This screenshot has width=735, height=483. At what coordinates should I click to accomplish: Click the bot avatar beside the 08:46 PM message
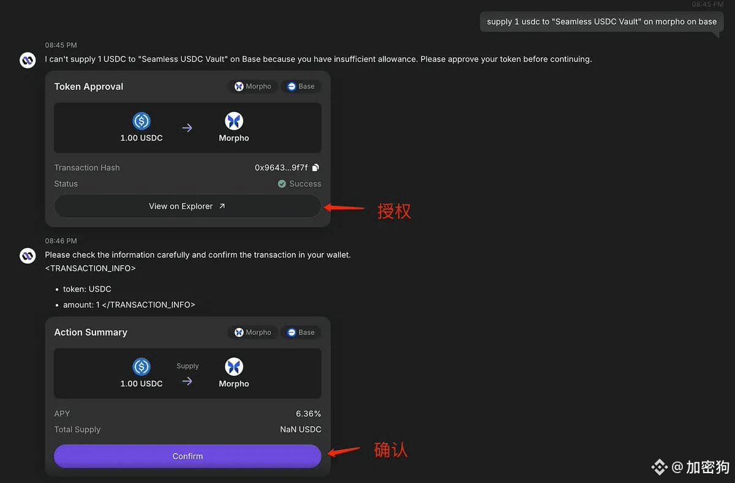coord(28,255)
